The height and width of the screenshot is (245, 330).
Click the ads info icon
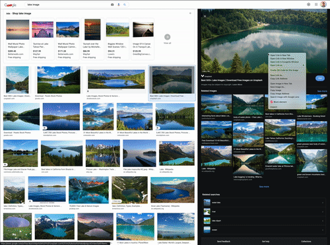[190, 13]
